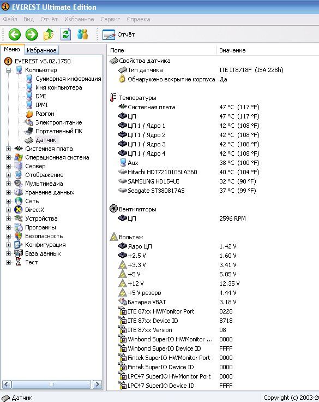Click the Датчик chip icon in the tree

(x=29, y=140)
